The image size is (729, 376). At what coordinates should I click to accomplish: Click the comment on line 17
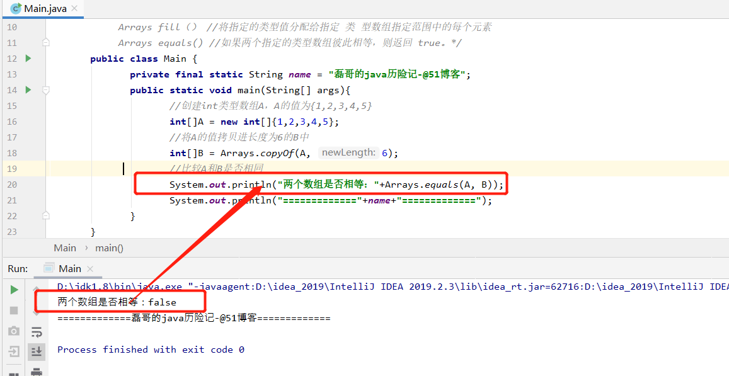(x=239, y=137)
